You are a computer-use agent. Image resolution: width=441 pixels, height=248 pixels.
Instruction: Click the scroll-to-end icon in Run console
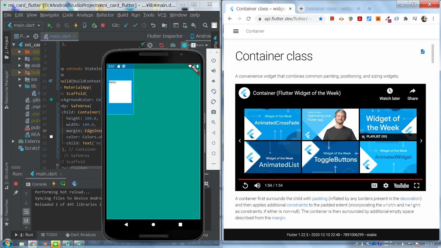26,220
